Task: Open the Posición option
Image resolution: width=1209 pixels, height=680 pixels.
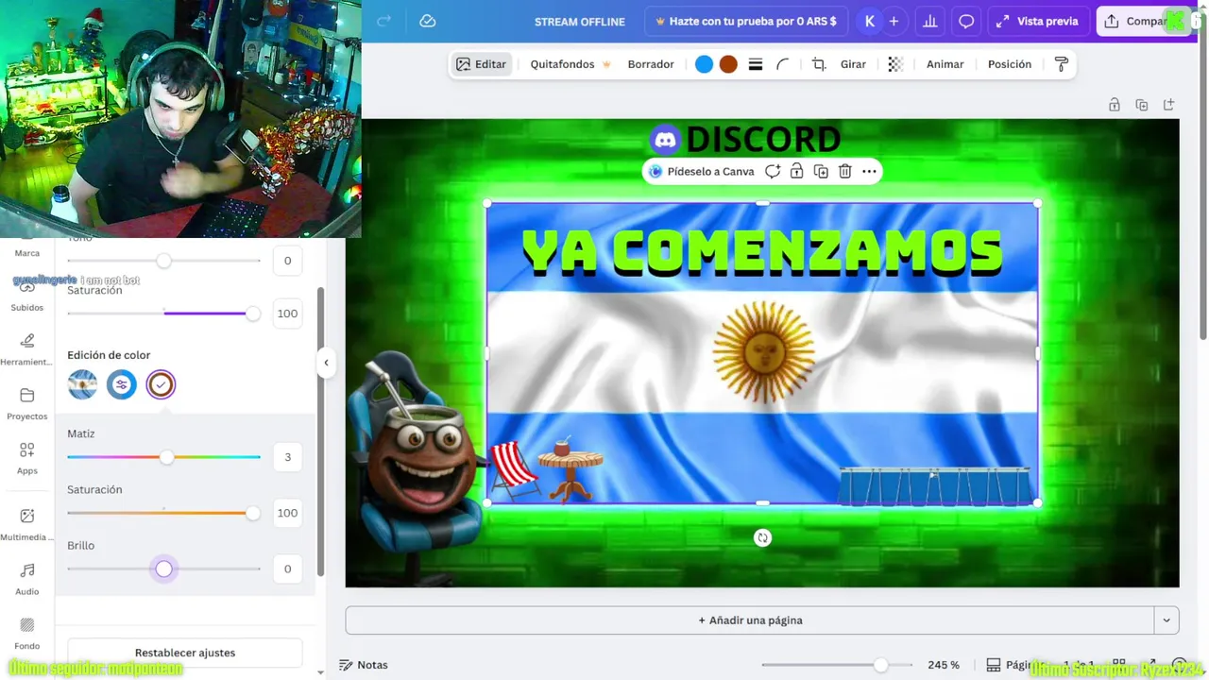Action: click(1010, 64)
